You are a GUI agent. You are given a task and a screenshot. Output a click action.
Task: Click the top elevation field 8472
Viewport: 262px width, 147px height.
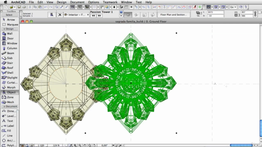(215, 12)
